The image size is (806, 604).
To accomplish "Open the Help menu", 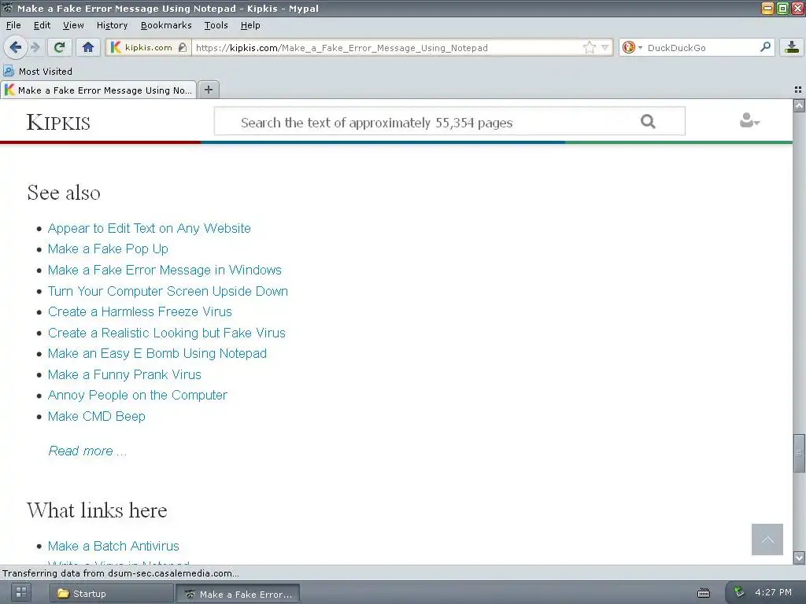I will pyautogui.click(x=250, y=25).
